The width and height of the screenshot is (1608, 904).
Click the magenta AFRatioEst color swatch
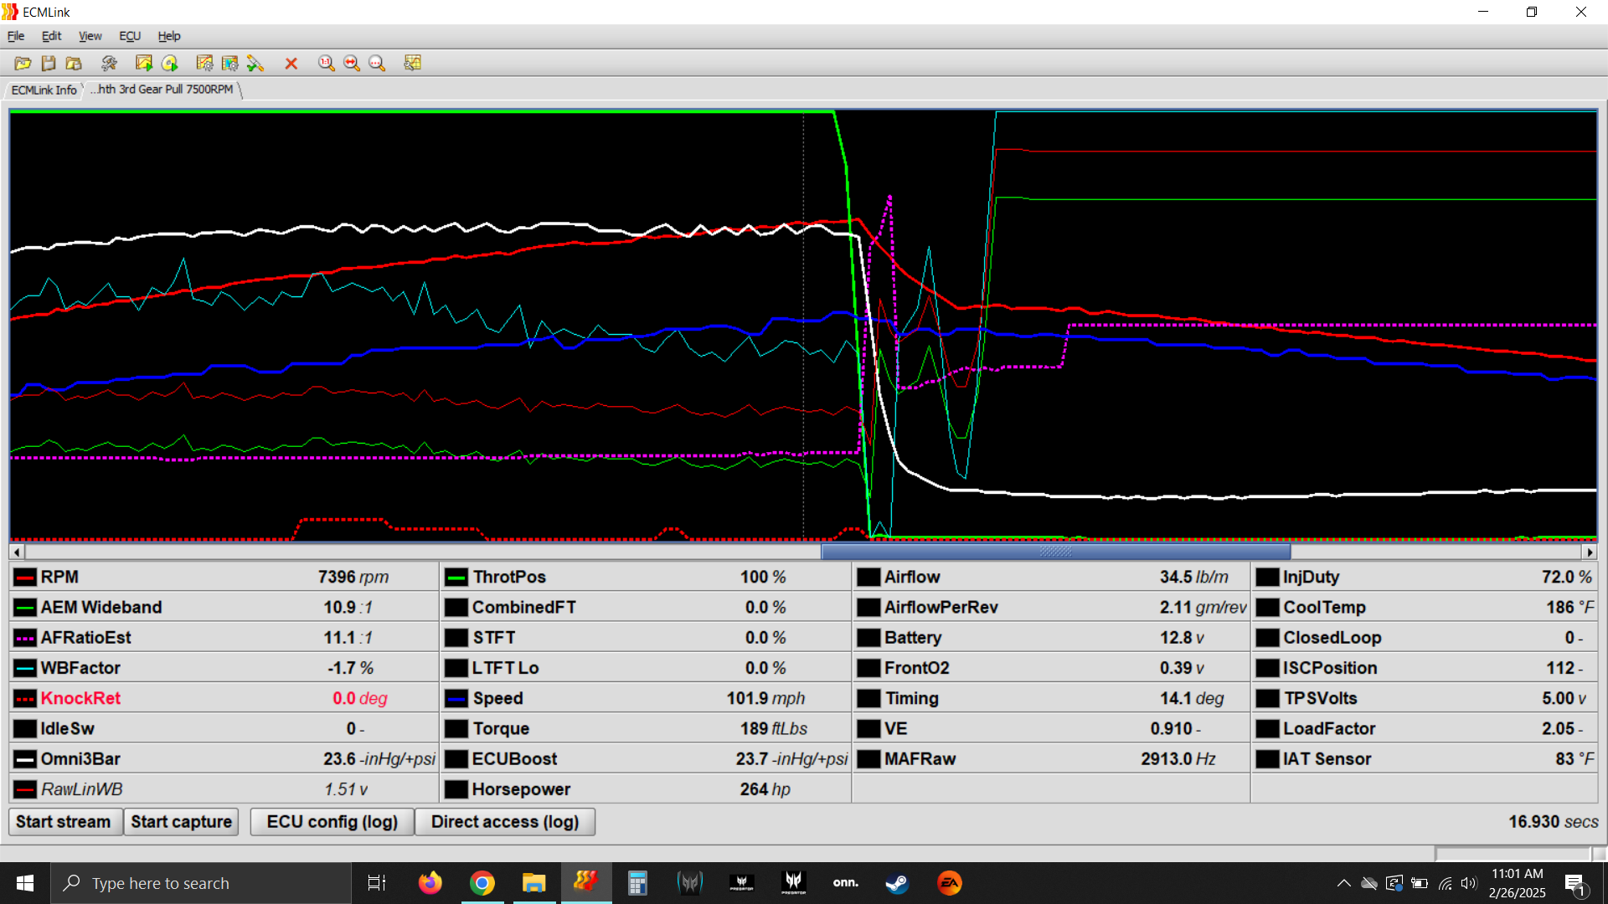25,638
